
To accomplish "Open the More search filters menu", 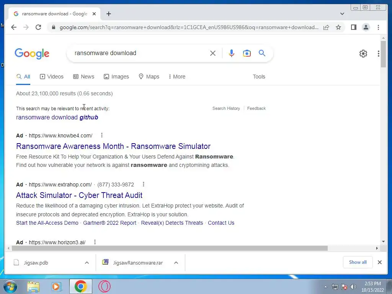I will click(177, 77).
